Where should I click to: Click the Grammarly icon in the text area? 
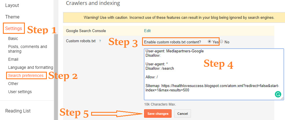tap(278, 94)
